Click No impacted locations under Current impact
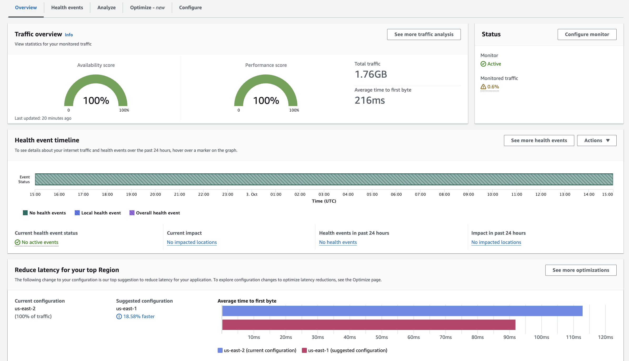 pyautogui.click(x=192, y=242)
